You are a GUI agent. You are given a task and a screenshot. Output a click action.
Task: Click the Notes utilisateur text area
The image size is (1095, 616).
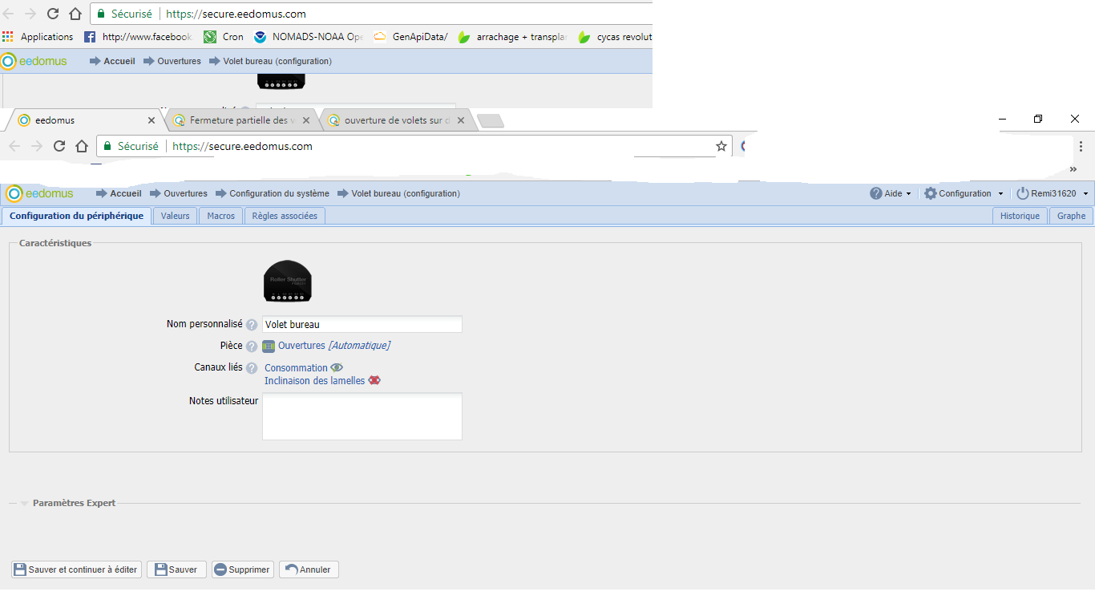pyautogui.click(x=362, y=416)
